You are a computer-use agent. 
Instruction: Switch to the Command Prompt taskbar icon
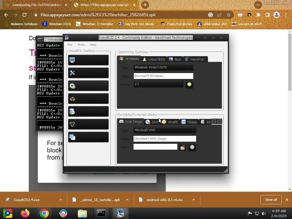click(x=101, y=213)
